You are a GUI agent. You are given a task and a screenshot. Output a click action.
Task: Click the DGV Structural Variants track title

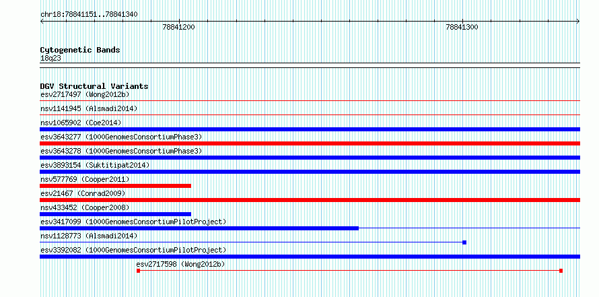point(94,86)
